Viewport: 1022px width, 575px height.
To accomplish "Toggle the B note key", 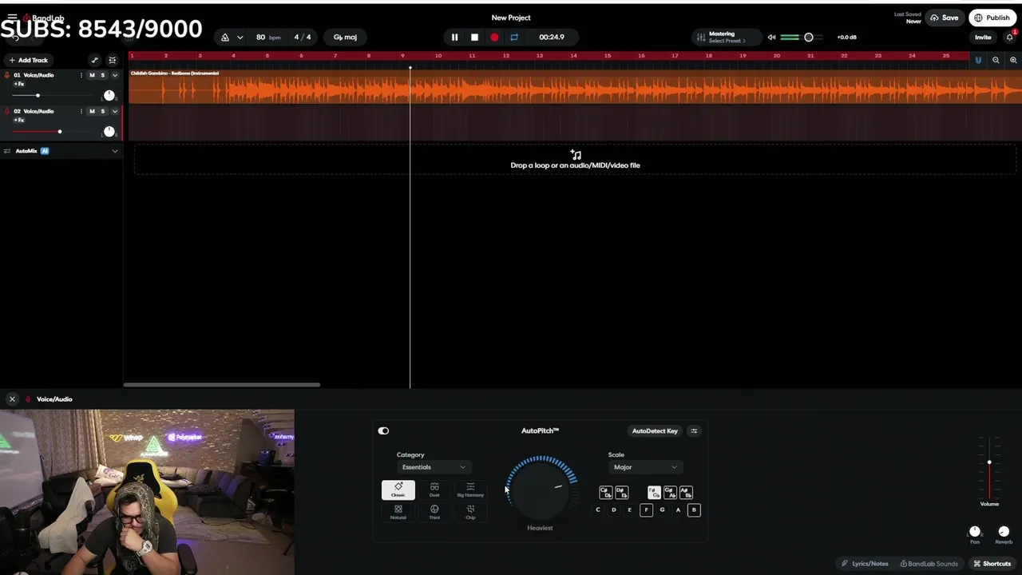I will tap(694, 510).
